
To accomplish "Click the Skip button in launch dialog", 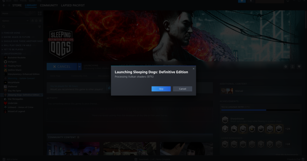I will click(161, 89).
